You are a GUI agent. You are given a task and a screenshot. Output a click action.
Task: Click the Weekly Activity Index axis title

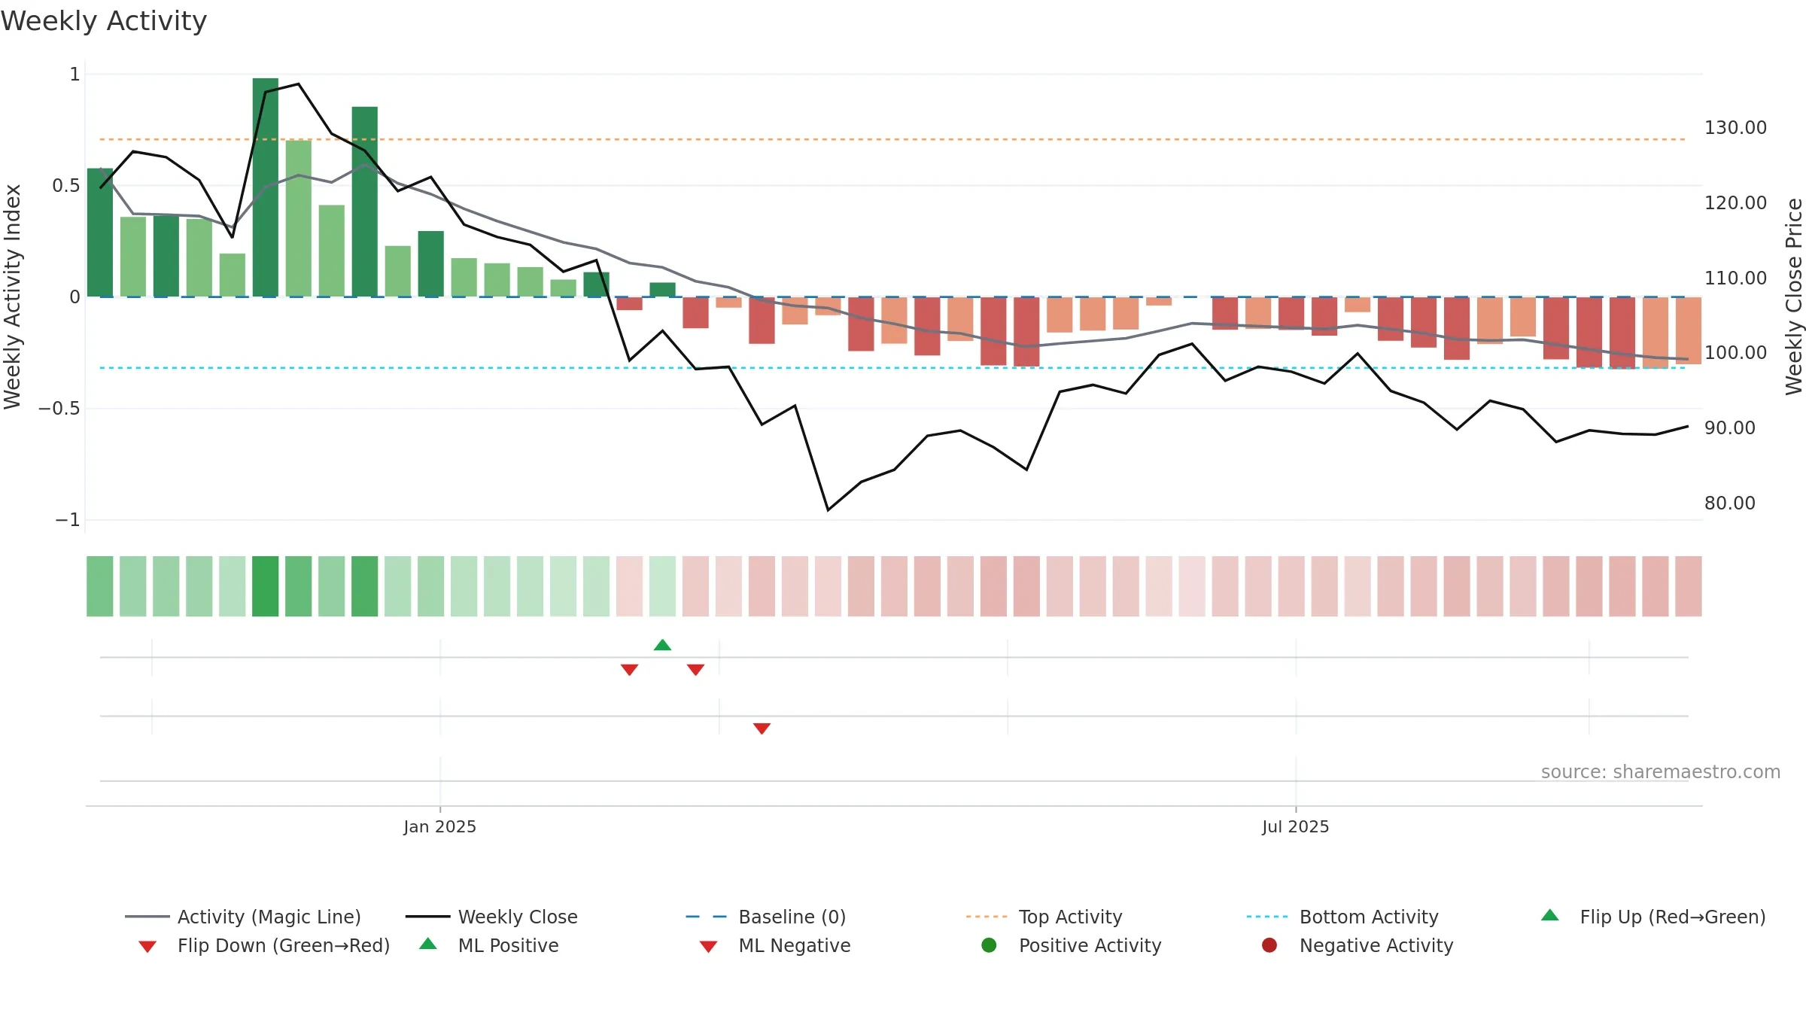[x=12, y=297]
